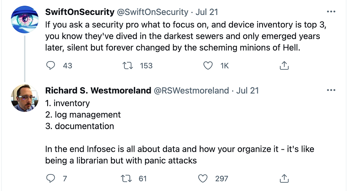Click the SwiftOnSecurity display name
347x191 pixels.
point(80,12)
